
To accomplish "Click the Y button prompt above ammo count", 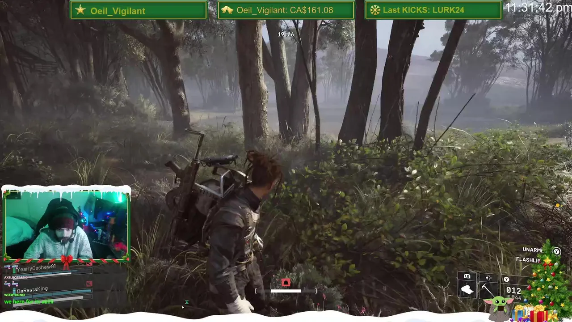I will [506, 279].
